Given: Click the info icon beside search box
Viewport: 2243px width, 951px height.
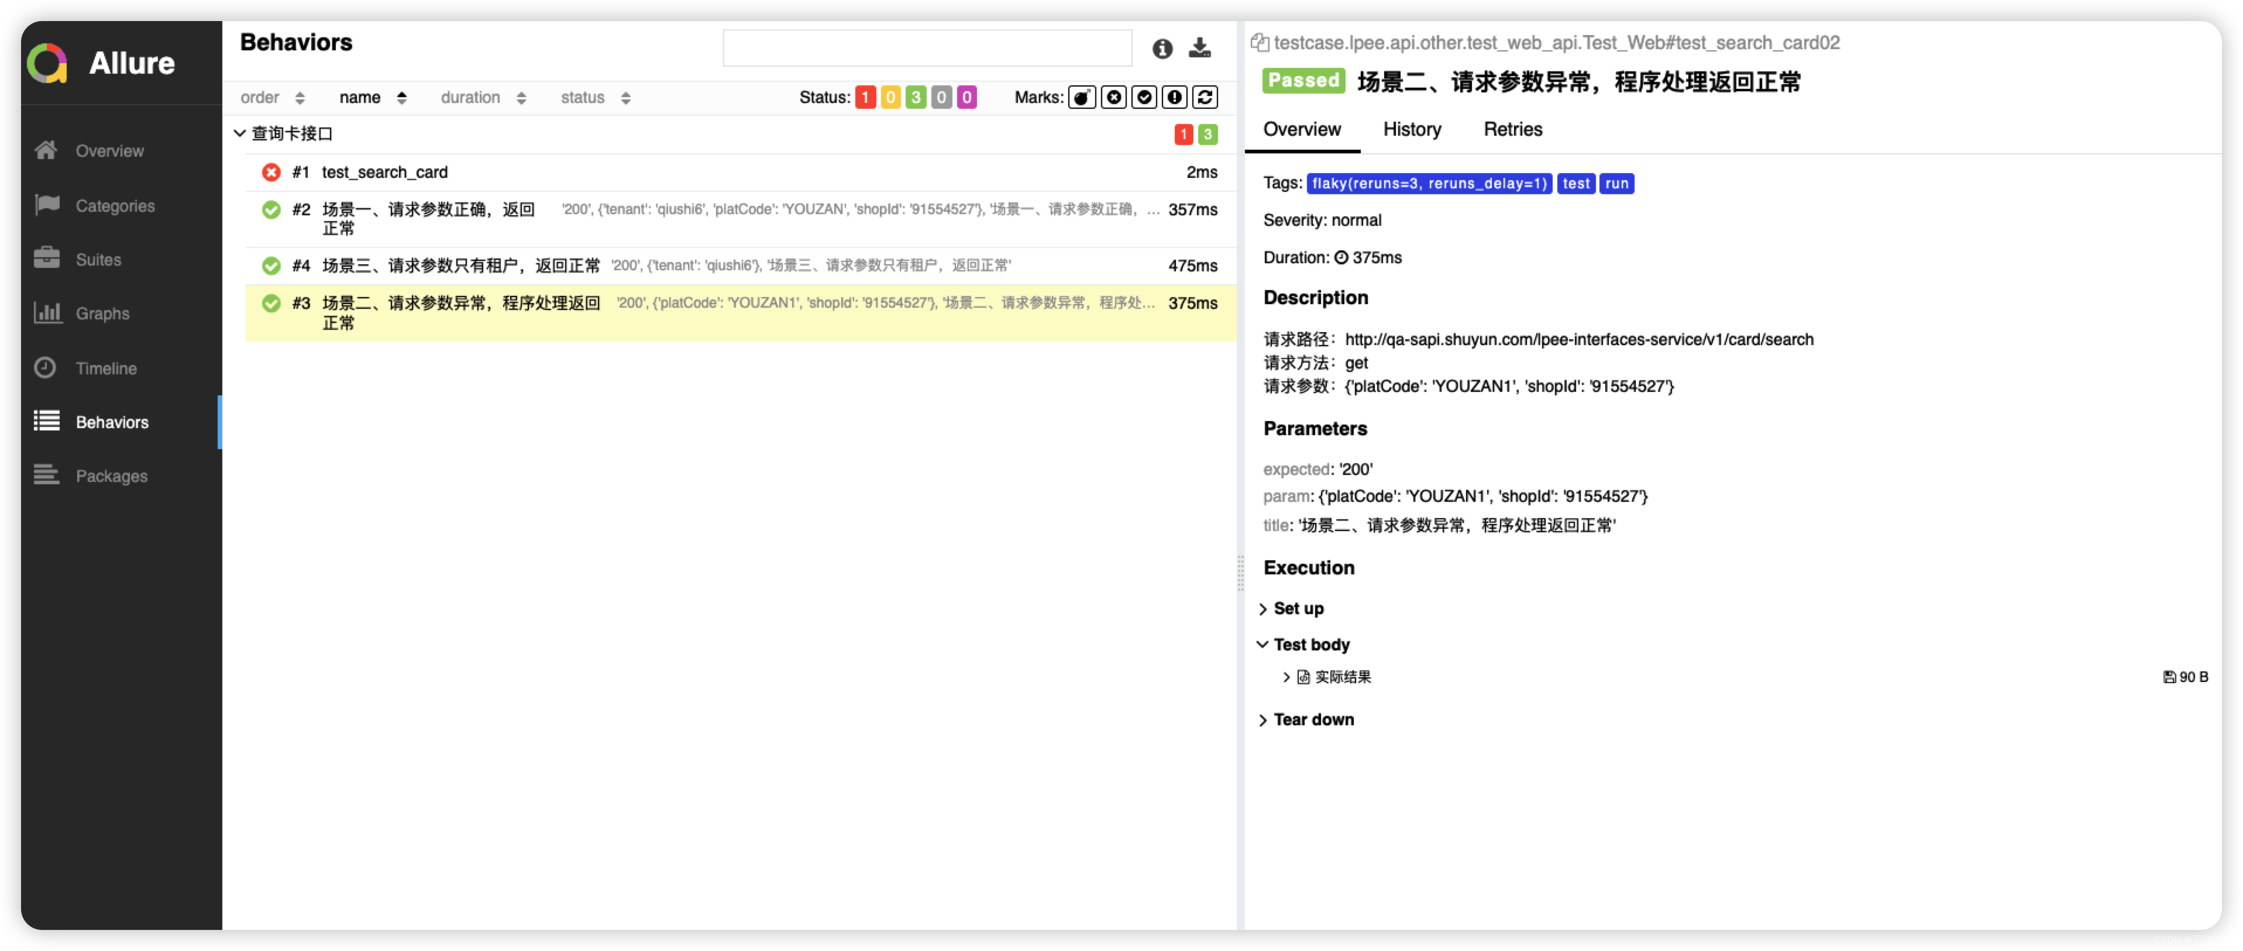Looking at the screenshot, I should tap(1162, 49).
